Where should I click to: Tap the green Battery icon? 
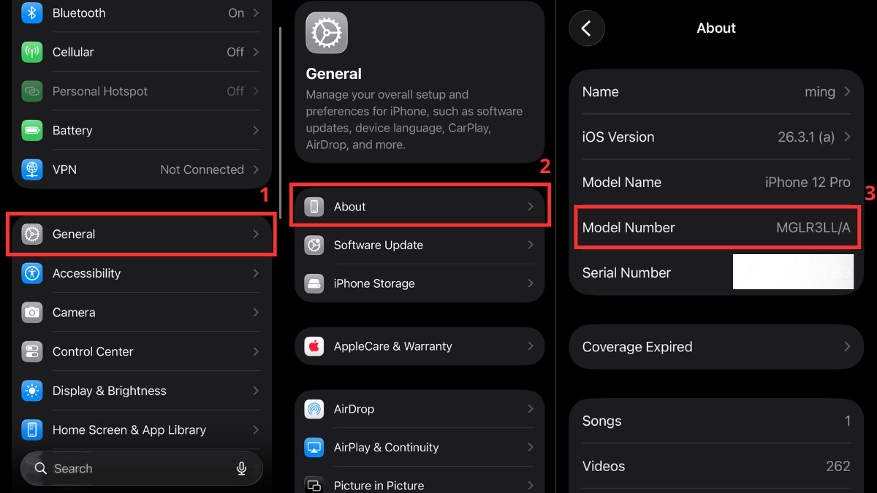point(32,130)
